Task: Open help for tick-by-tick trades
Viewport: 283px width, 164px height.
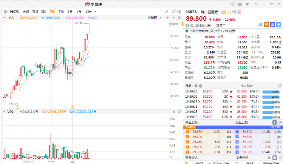Action: point(200,86)
